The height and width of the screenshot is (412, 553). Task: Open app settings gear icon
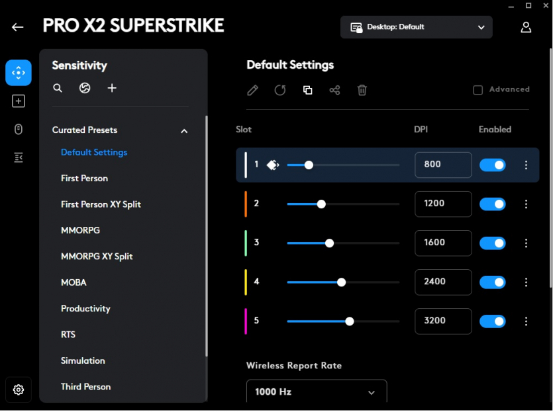[x=19, y=390]
